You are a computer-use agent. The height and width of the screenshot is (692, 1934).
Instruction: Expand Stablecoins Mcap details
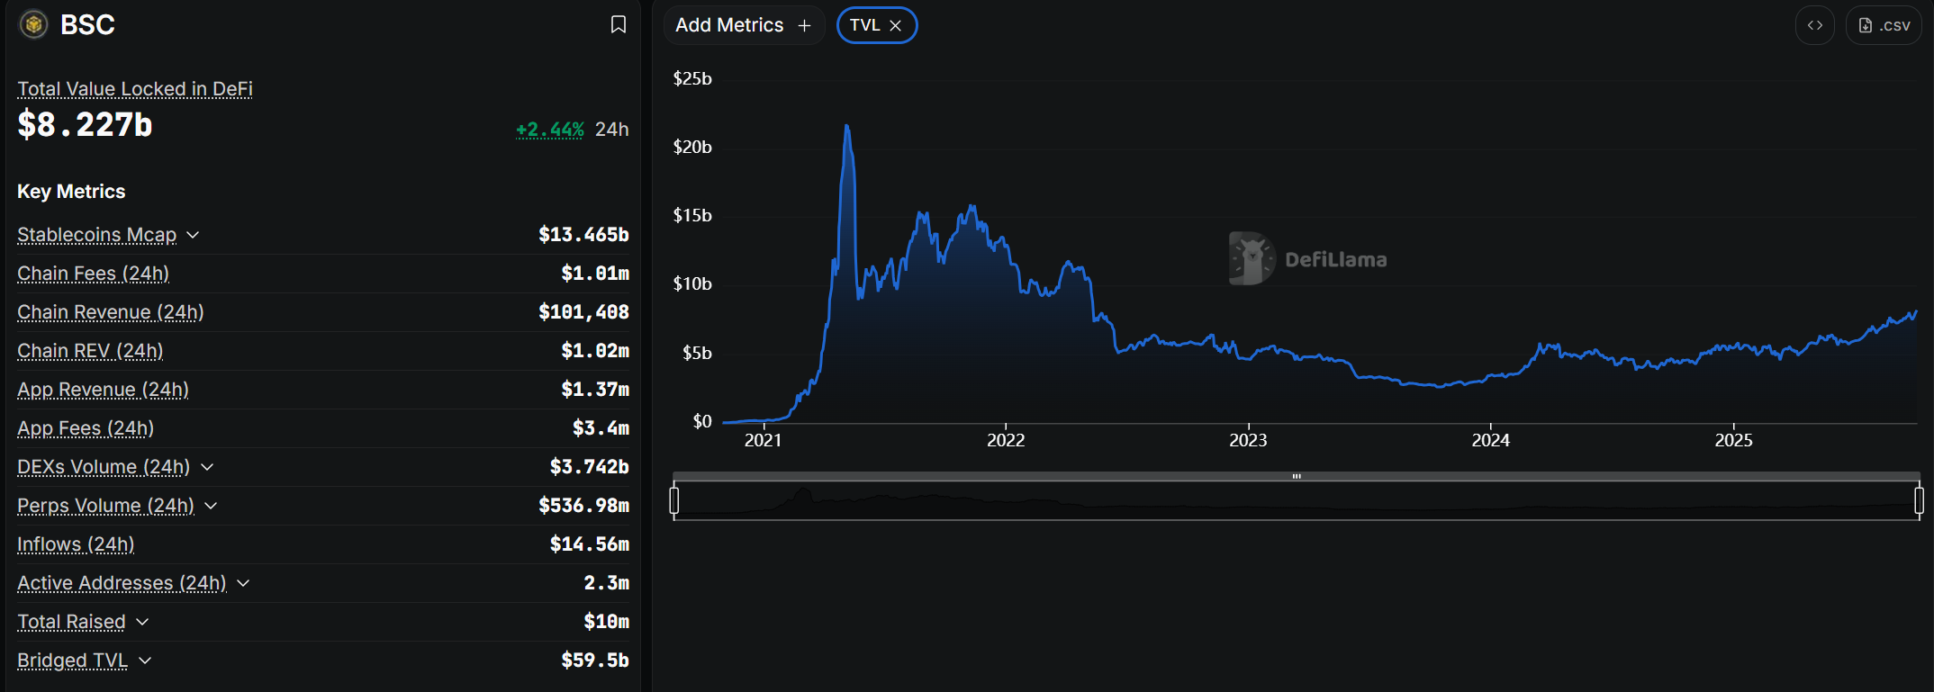[193, 235]
